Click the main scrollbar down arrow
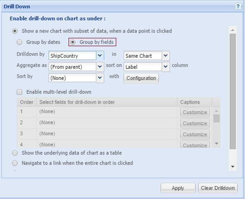245x199 pixels. click(x=232, y=167)
